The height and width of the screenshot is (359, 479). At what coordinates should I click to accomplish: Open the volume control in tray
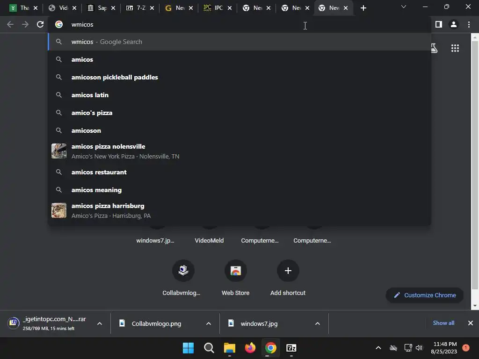pos(419,348)
